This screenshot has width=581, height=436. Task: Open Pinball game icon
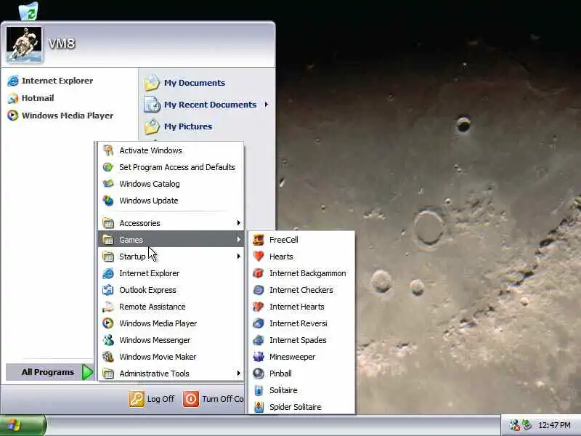point(259,374)
